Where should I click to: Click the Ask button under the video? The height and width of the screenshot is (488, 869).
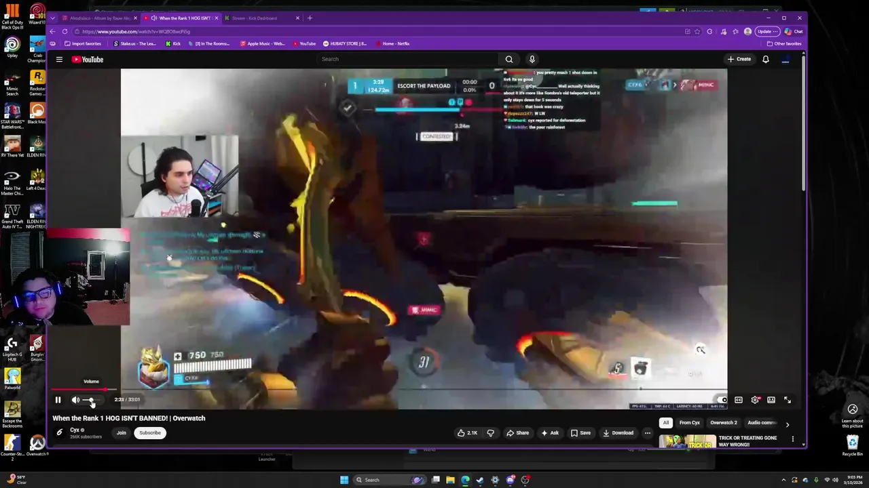point(550,432)
